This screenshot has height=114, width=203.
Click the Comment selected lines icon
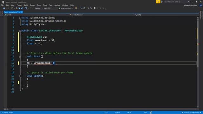82,8
